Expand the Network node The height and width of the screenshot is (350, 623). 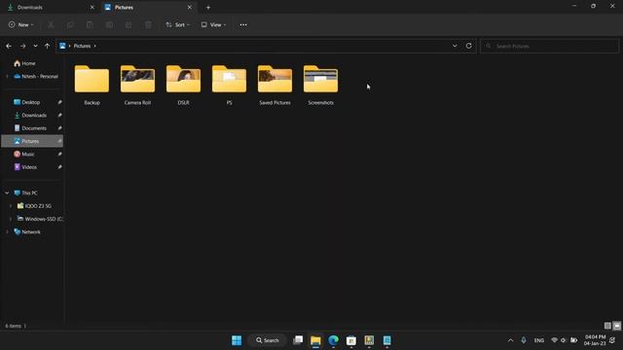tap(7, 231)
